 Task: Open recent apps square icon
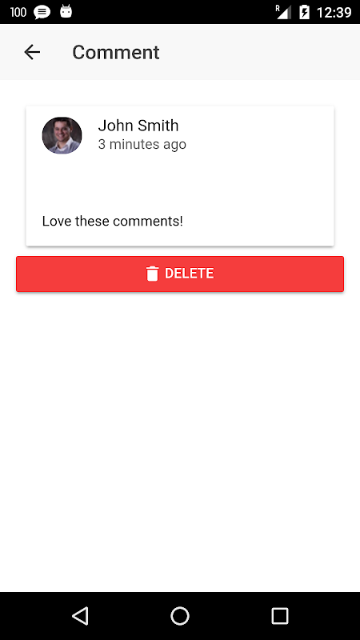click(x=280, y=615)
